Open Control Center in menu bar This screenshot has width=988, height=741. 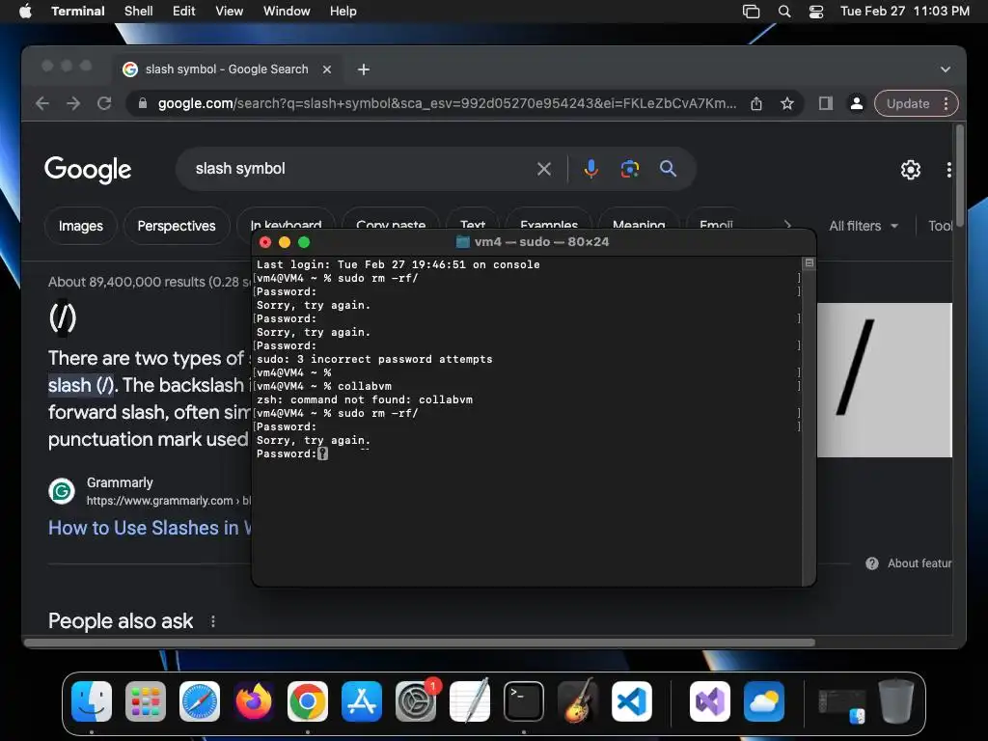816,11
